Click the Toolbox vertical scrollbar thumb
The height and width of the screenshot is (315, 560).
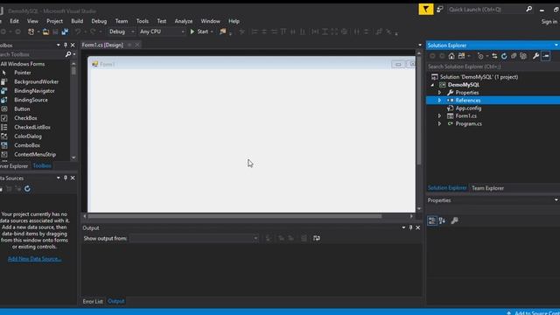click(73, 71)
